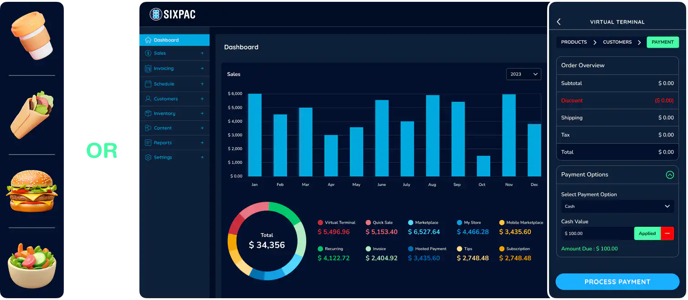Click the Settings gear icon
Image resolution: width=688 pixels, height=300 pixels.
click(148, 157)
